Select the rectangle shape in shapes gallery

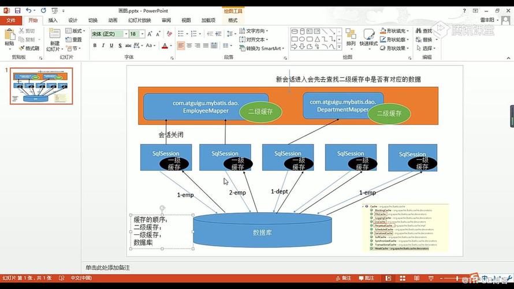click(x=295, y=39)
